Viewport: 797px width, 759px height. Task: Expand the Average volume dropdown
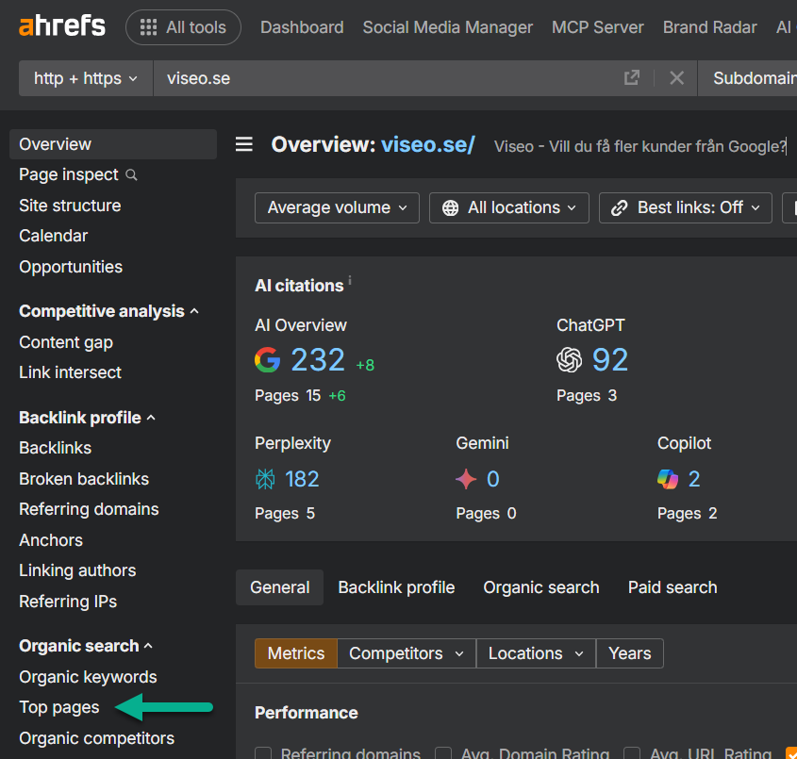337,207
